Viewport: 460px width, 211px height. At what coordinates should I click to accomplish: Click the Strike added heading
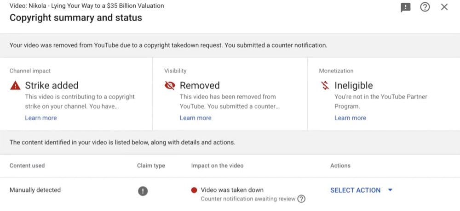pyautogui.click(x=52, y=85)
